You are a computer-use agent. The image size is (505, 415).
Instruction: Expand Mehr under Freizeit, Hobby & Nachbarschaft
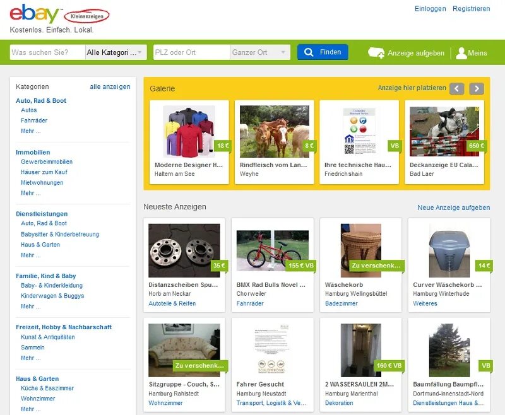[x=30, y=358]
